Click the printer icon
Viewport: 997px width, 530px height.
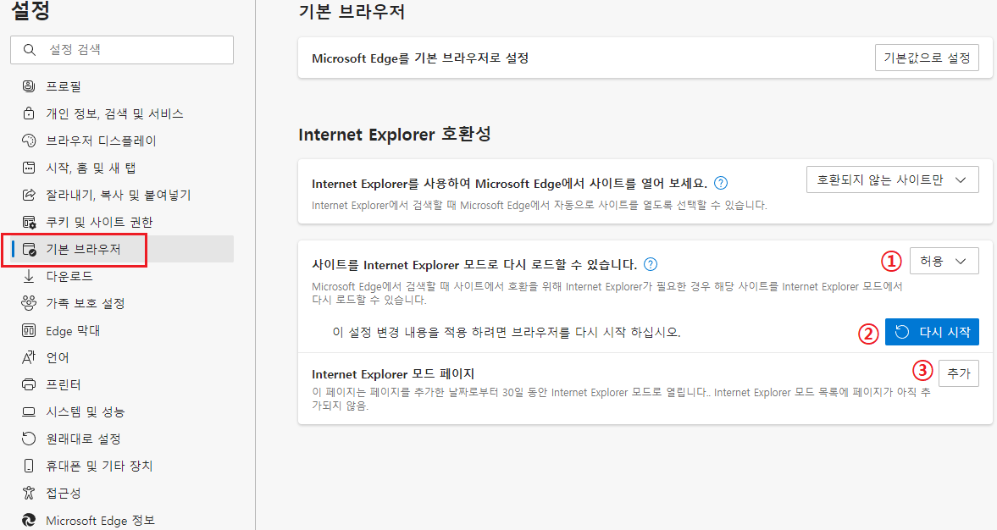29,384
